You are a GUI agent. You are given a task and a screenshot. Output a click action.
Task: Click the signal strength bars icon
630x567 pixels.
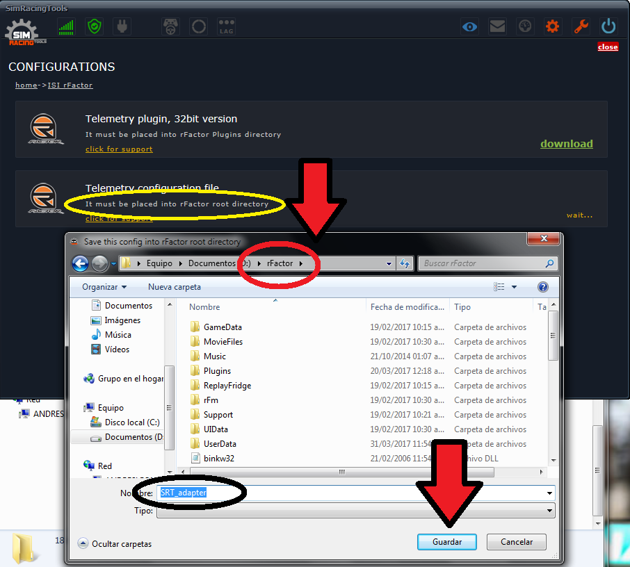(66, 27)
